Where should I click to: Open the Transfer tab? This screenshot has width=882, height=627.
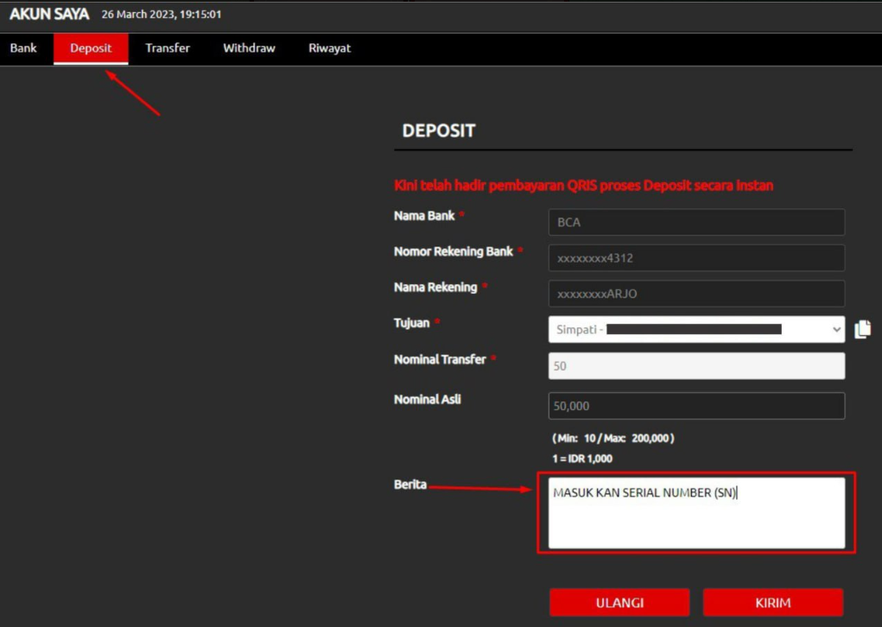coord(168,48)
